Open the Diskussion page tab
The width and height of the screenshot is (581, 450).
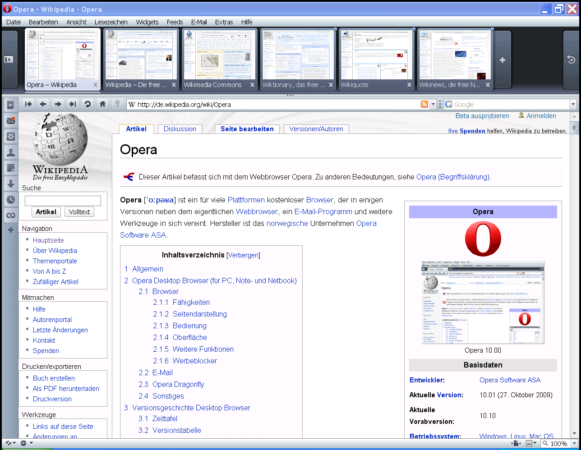[180, 129]
